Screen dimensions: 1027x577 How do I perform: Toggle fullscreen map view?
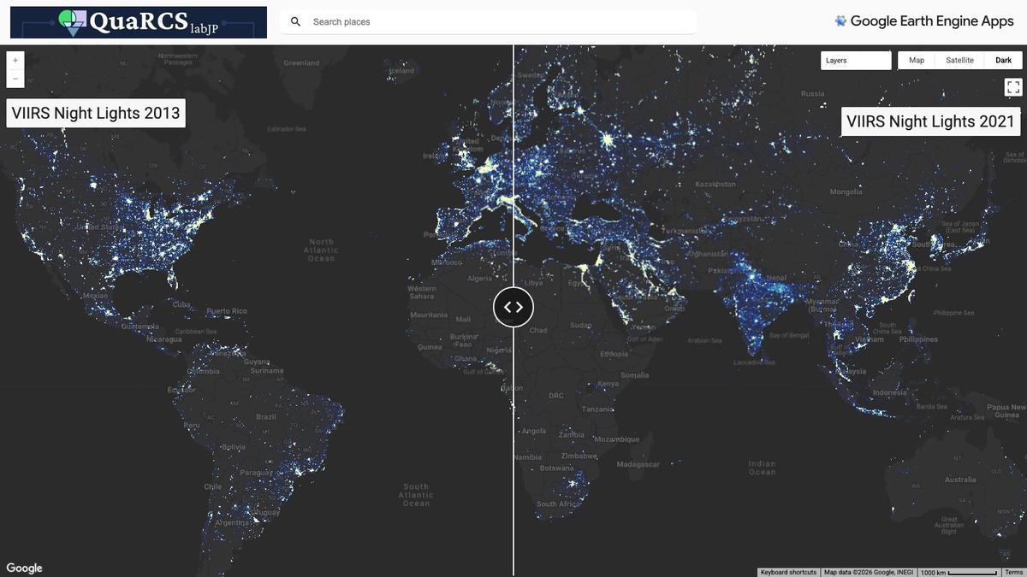click(x=1013, y=86)
